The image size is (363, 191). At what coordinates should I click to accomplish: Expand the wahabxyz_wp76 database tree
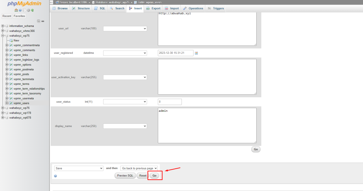pyautogui.click(x=3, y=108)
